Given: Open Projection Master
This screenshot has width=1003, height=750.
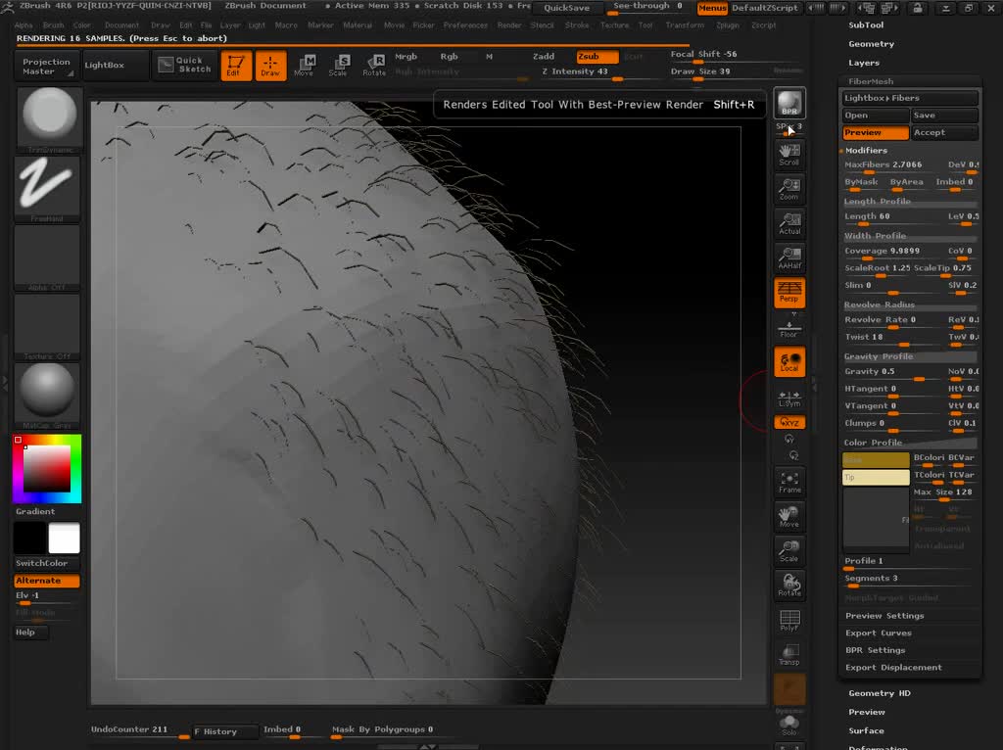Looking at the screenshot, I should tap(46, 66).
